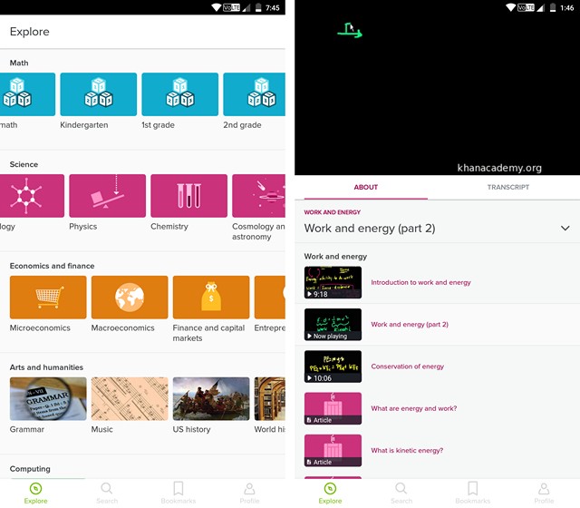Open article thumbnail for kinetic energy

pos(333,451)
